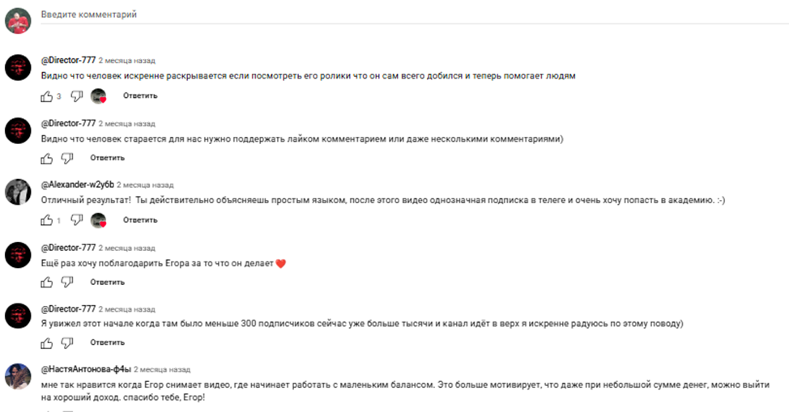Dislike the comment about поддержать лайком
Viewport: 789px width, 412px height.
pyautogui.click(x=67, y=159)
